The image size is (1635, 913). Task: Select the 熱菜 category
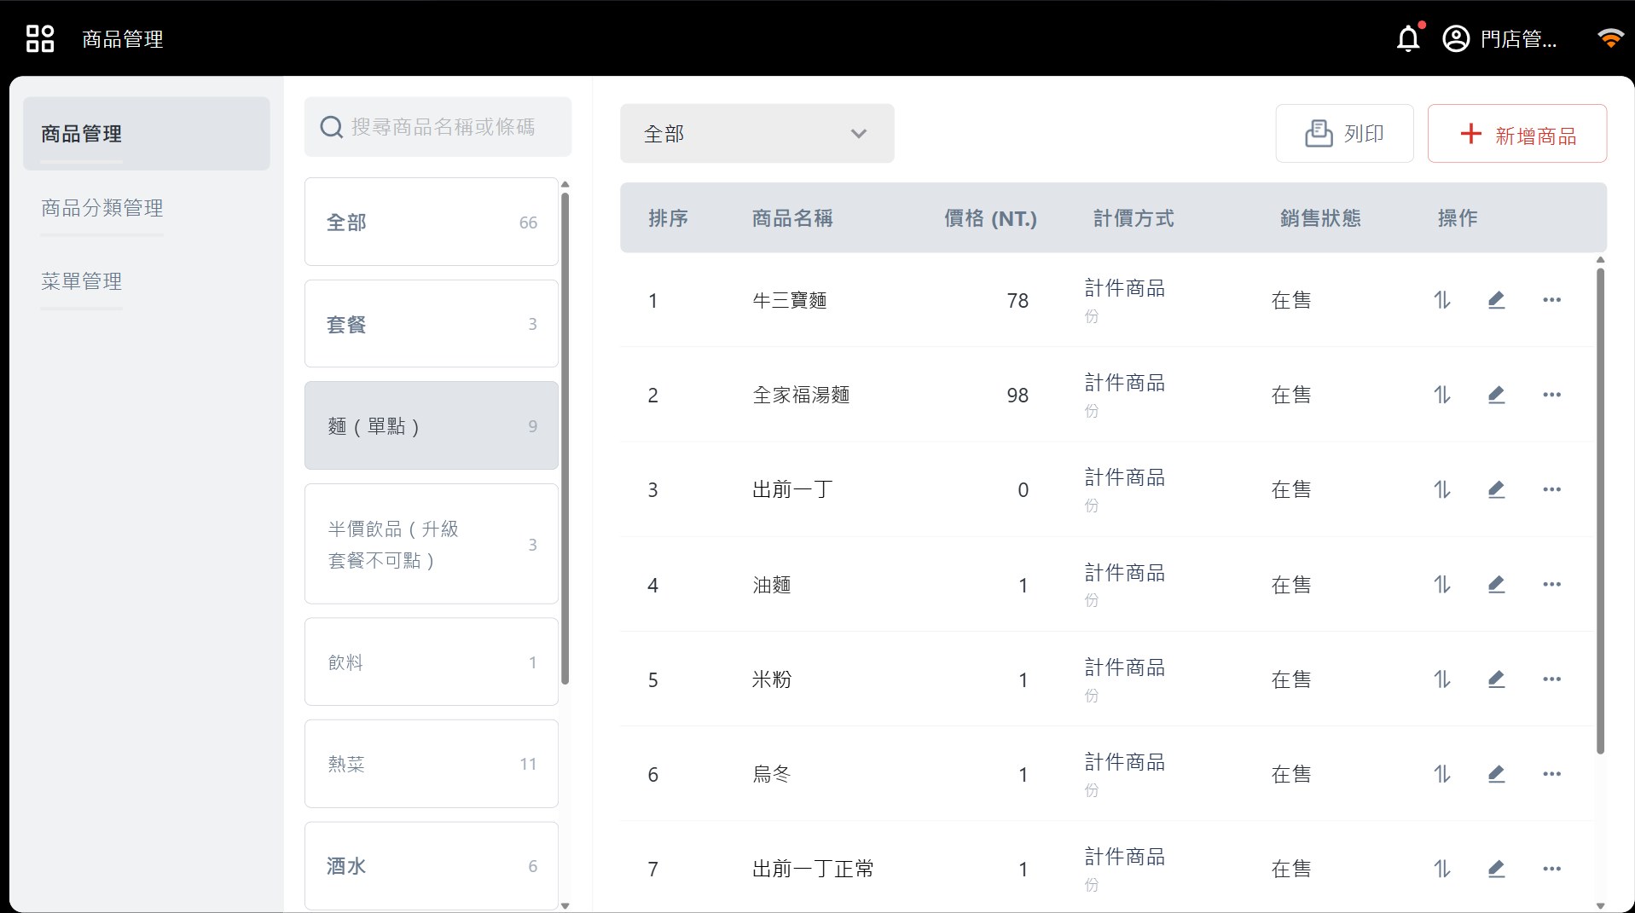pyautogui.click(x=432, y=764)
